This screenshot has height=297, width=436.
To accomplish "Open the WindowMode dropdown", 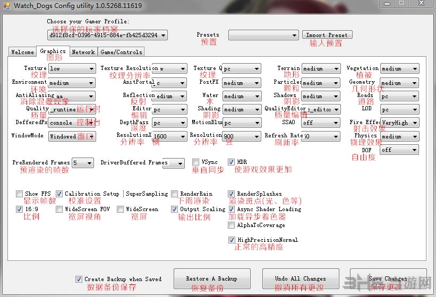I will coord(72,136).
